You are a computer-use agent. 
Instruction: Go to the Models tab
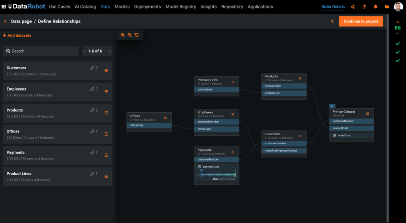coord(122,7)
